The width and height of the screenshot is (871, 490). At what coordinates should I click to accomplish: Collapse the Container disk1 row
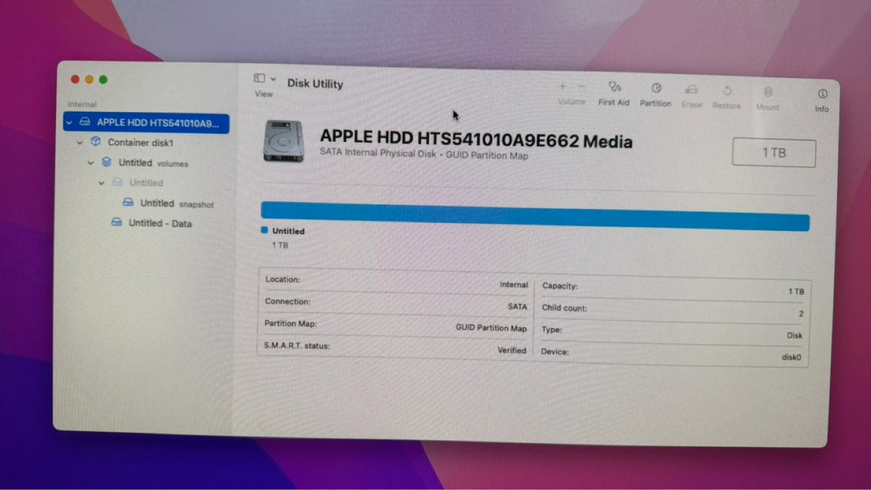pos(79,143)
